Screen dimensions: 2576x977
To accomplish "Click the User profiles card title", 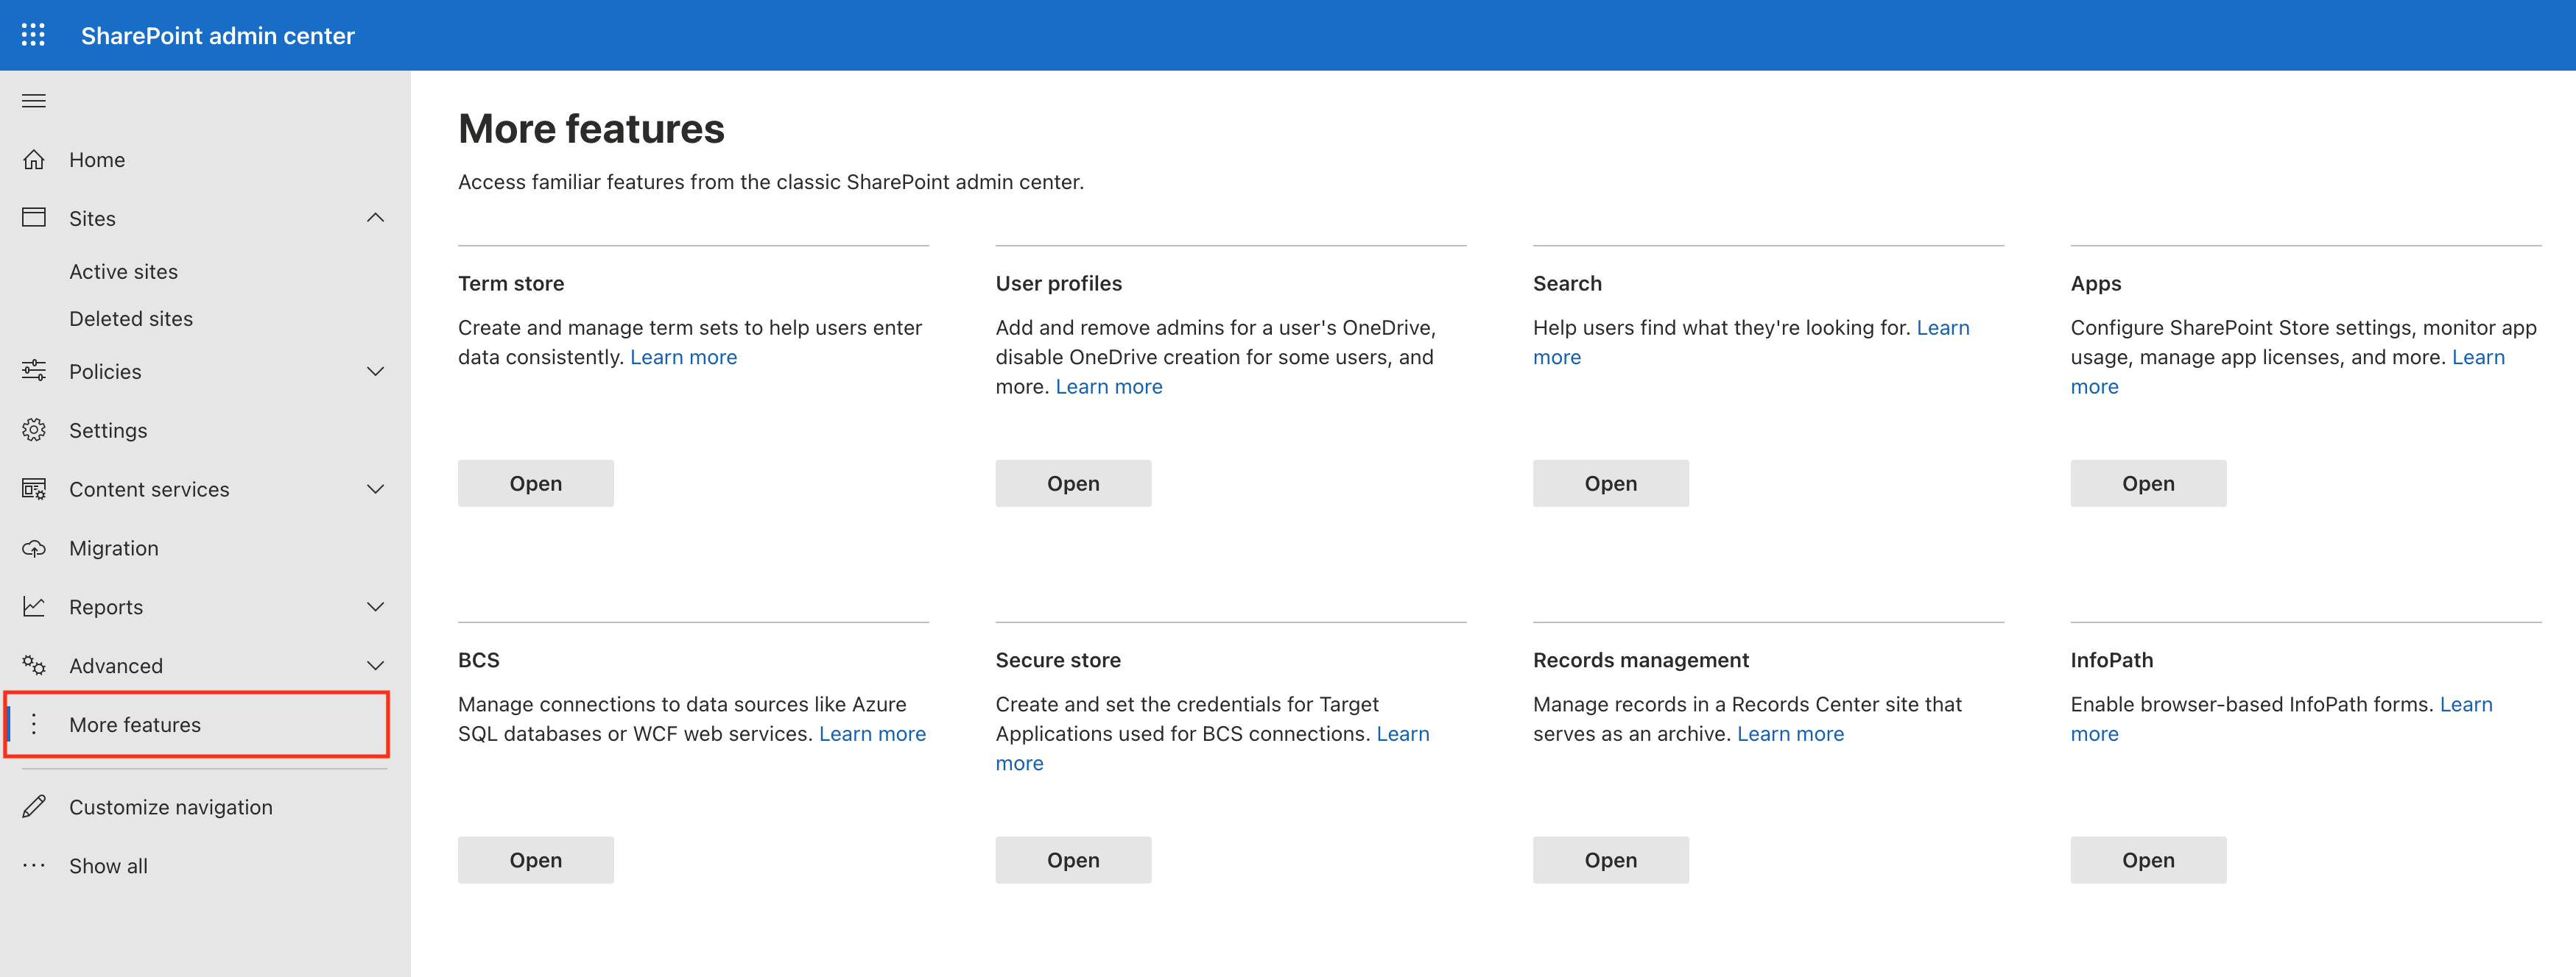I will click(1058, 284).
